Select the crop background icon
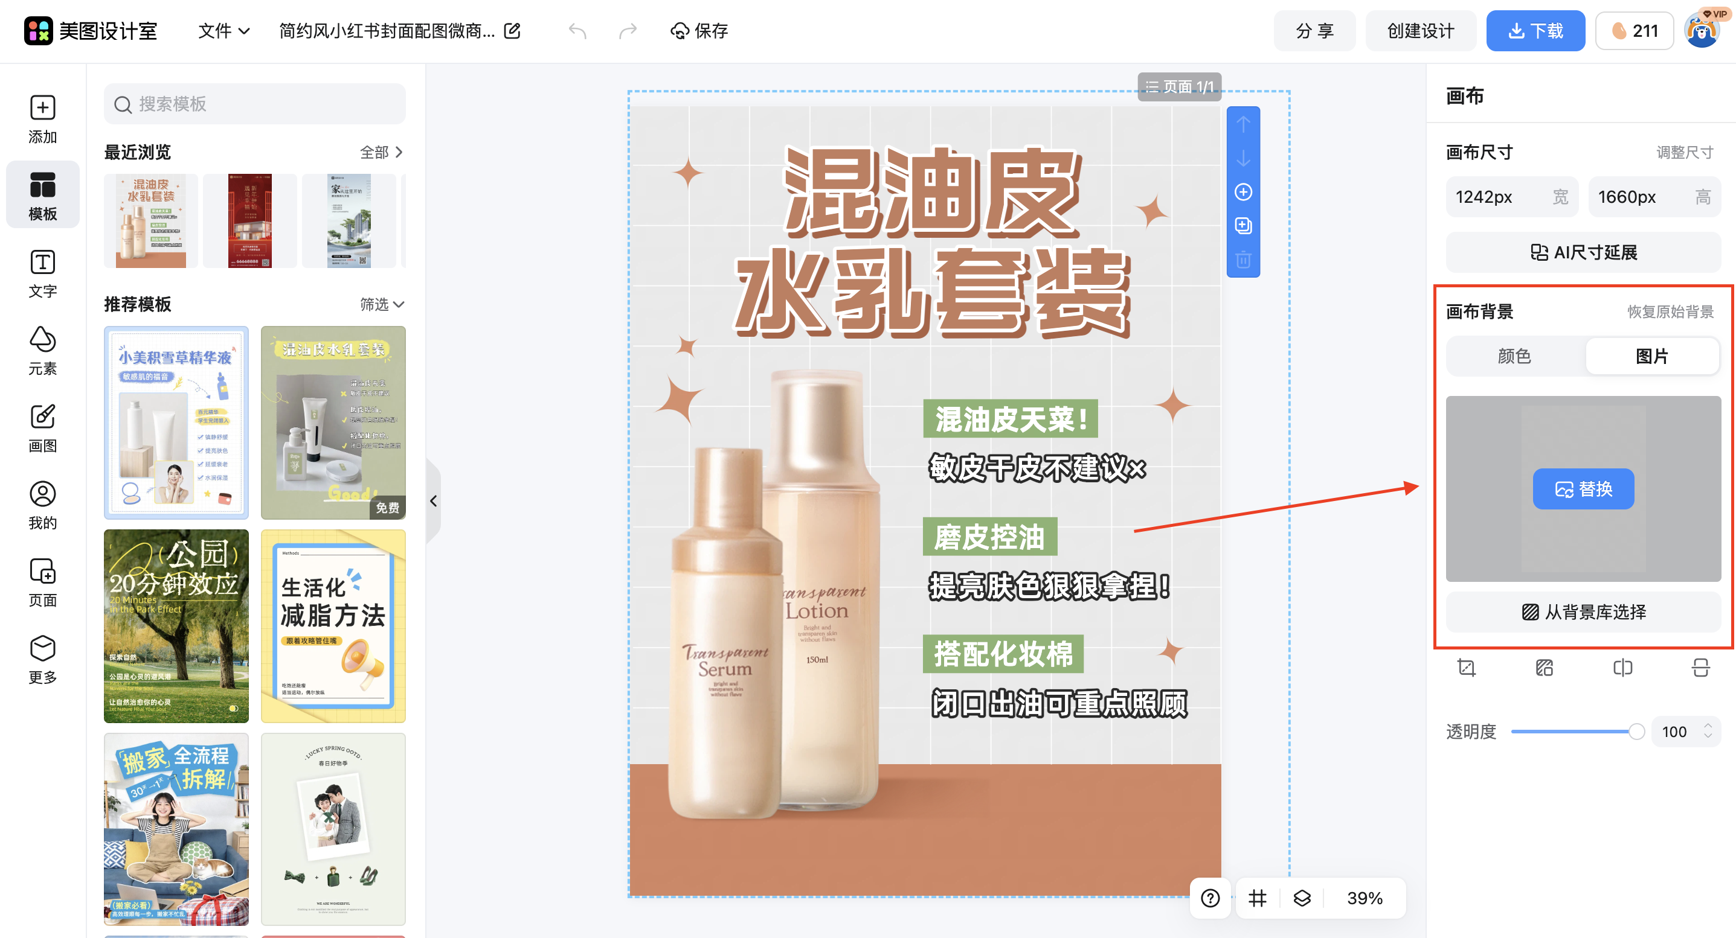Screen dimensions: 1736x938 (1466, 668)
